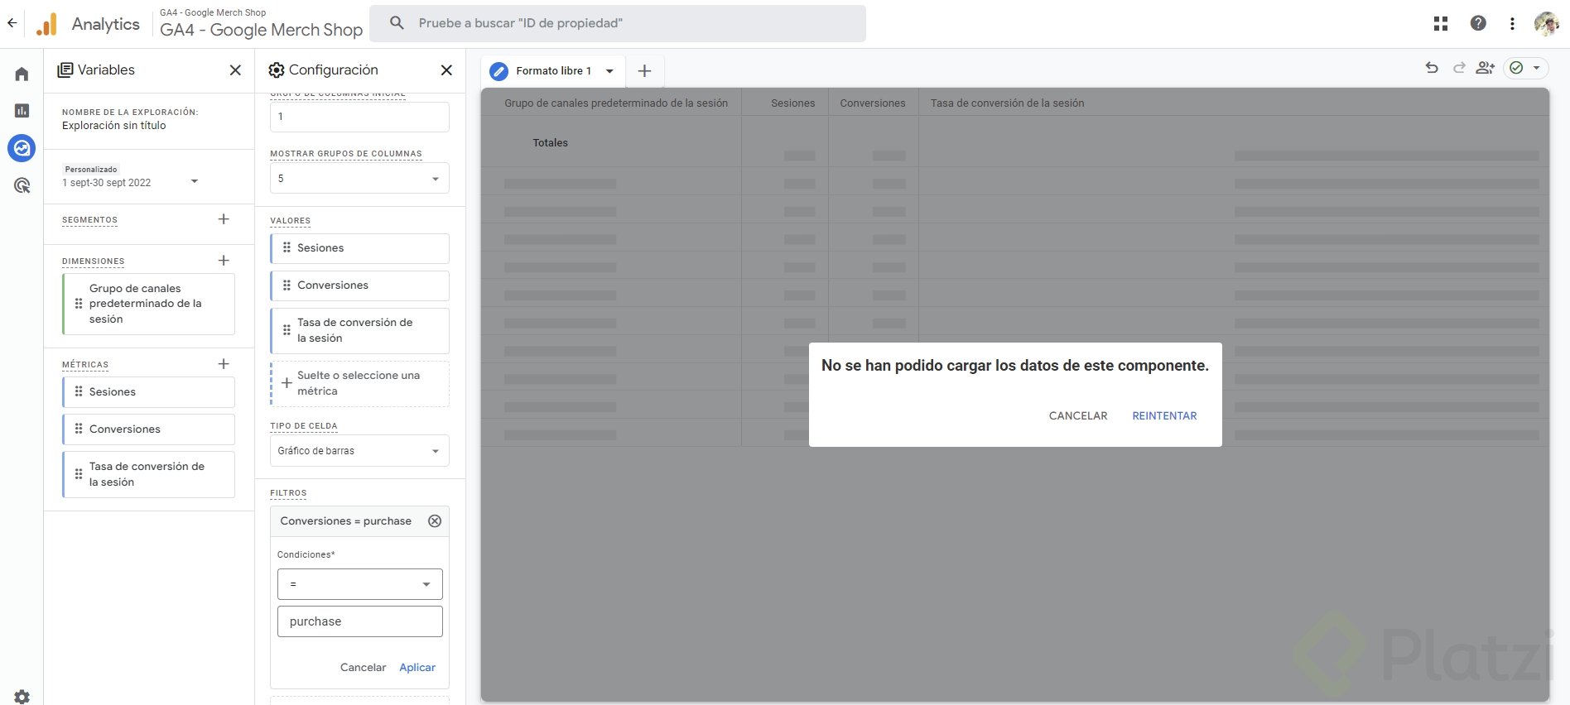The width and height of the screenshot is (1570, 705).
Task: Select the Grupo de canales dimension chip
Action: pos(148,304)
